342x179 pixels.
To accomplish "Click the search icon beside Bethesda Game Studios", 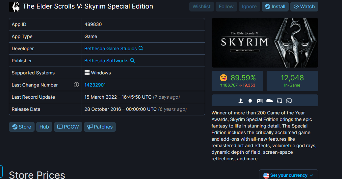I will click(141, 48).
